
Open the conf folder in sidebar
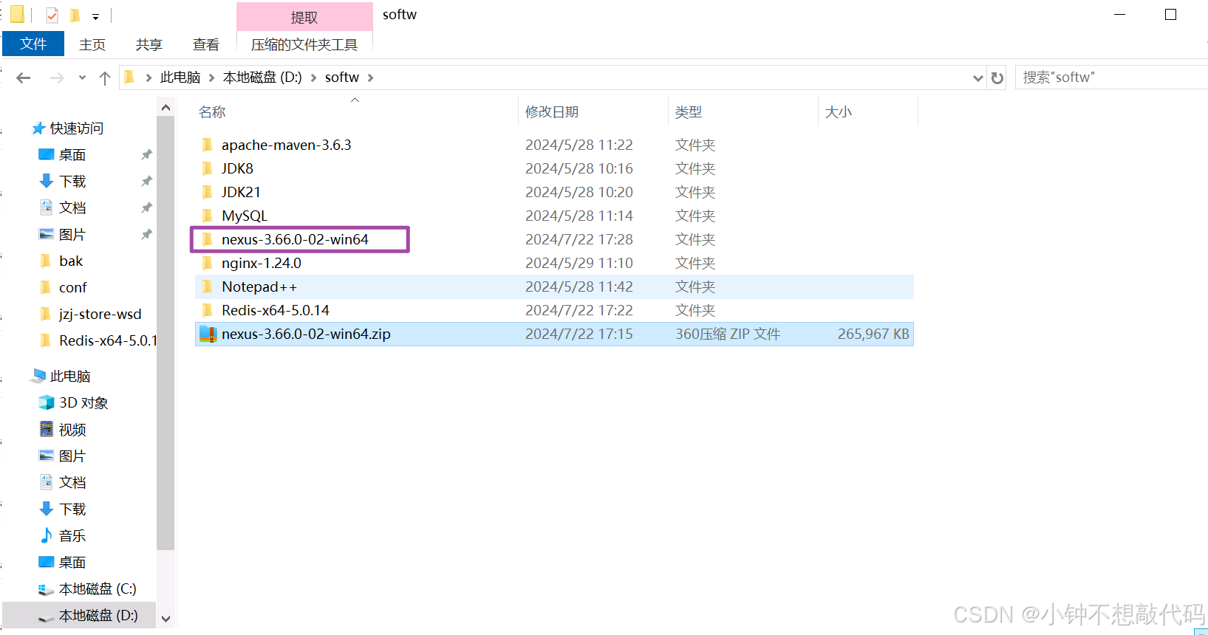pos(73,288)
